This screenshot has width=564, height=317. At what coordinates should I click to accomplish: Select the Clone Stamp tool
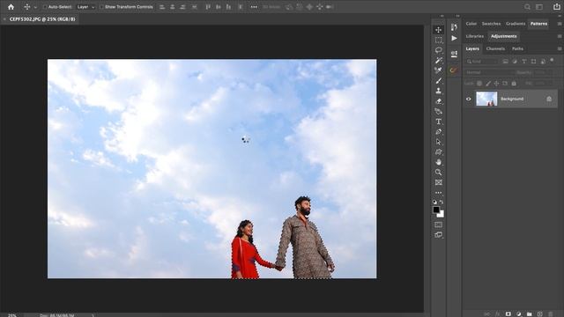point(438,91)
